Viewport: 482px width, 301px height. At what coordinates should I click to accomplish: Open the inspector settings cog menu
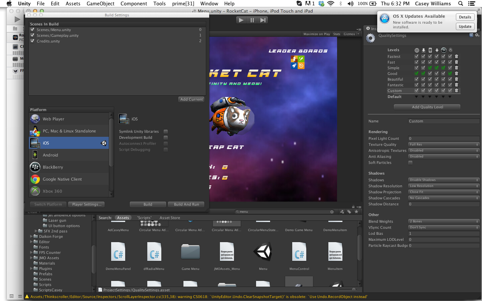477,35
